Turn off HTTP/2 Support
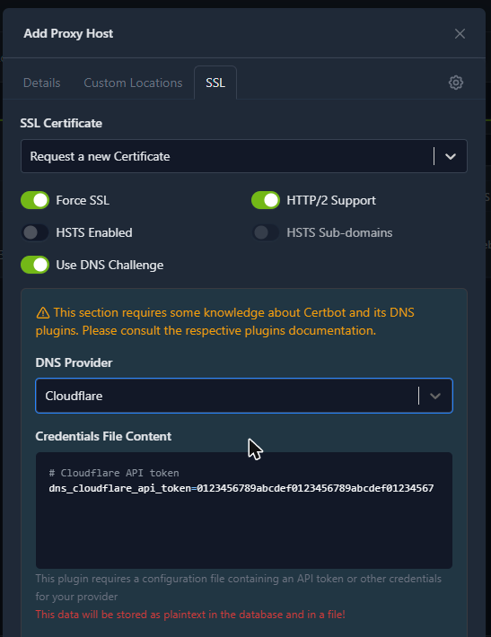The width and height of the screenshot is (491, 637). pos(266,200)
